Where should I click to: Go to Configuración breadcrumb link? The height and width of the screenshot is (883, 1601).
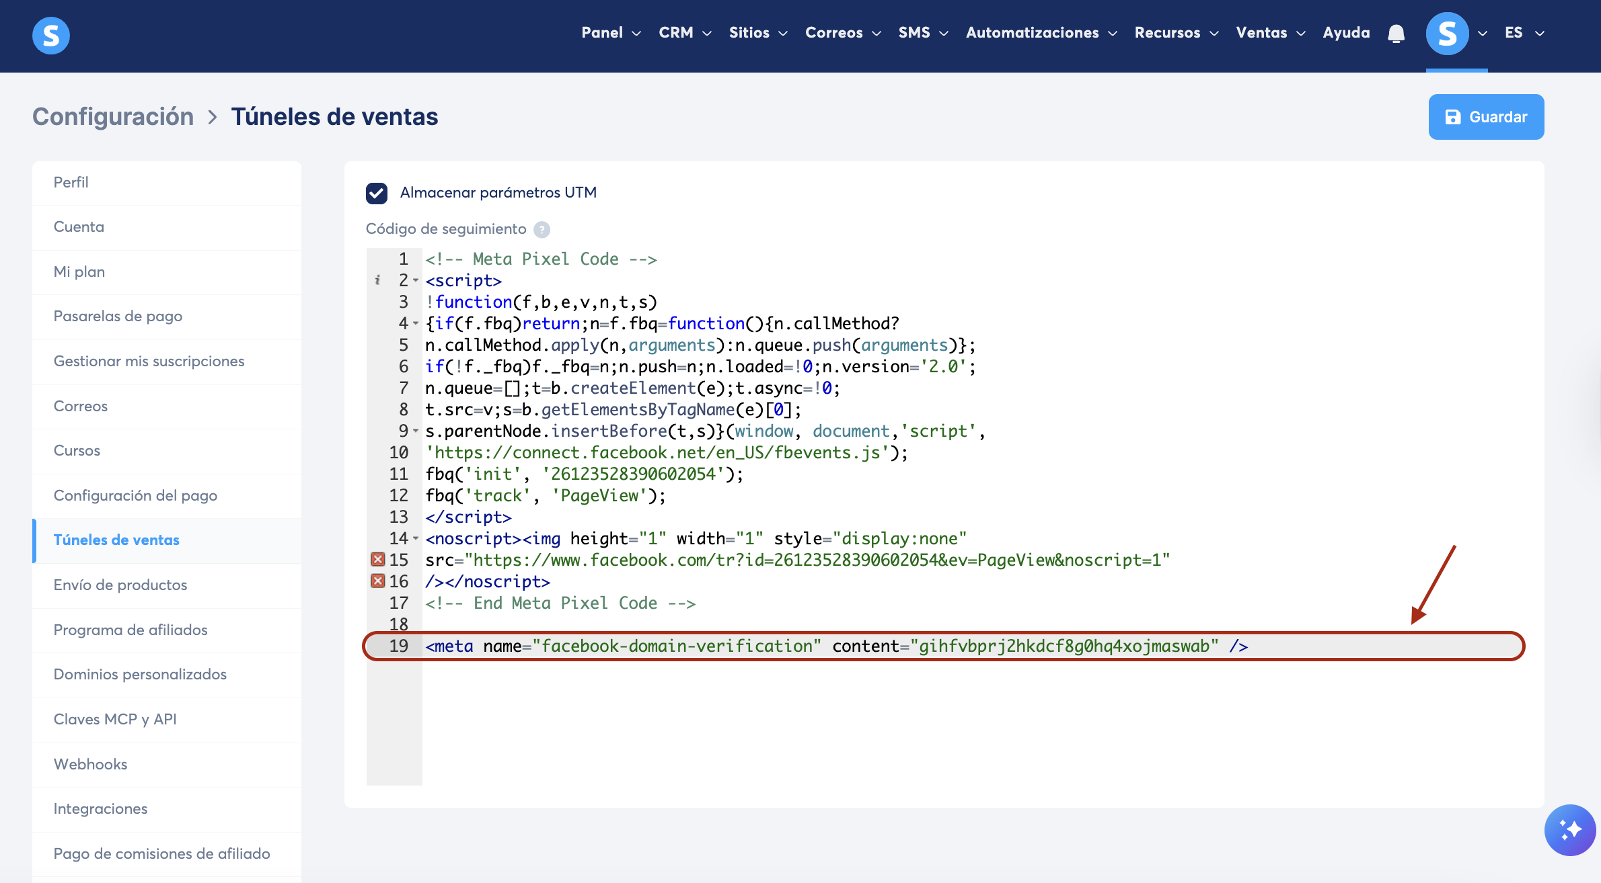coord(113,117)
